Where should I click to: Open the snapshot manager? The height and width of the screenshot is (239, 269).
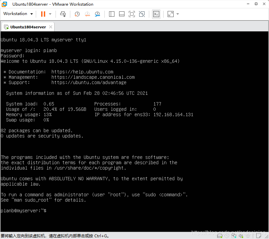pos(97,14)
